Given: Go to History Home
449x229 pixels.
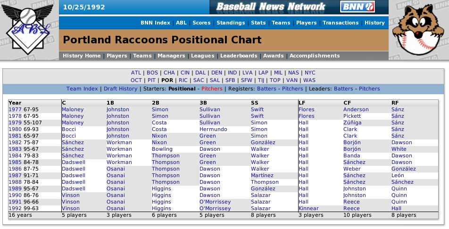Looking at the screenshot, I should (x=82, y=56).
